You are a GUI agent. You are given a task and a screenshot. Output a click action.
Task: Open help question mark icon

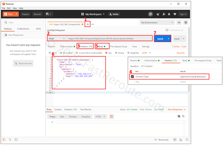pos(187,140)
